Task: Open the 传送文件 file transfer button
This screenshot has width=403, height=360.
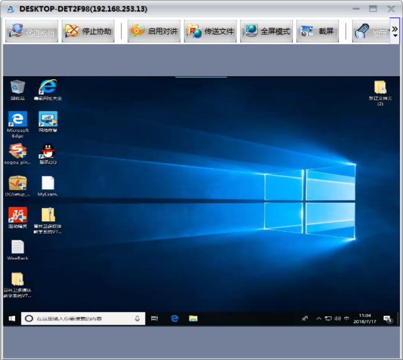Action: click(210, 31)
